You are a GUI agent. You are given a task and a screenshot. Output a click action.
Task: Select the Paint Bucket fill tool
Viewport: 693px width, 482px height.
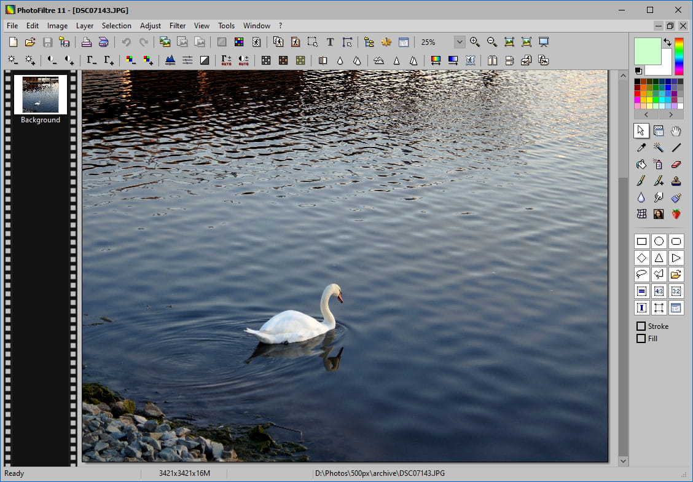(641, 164)
